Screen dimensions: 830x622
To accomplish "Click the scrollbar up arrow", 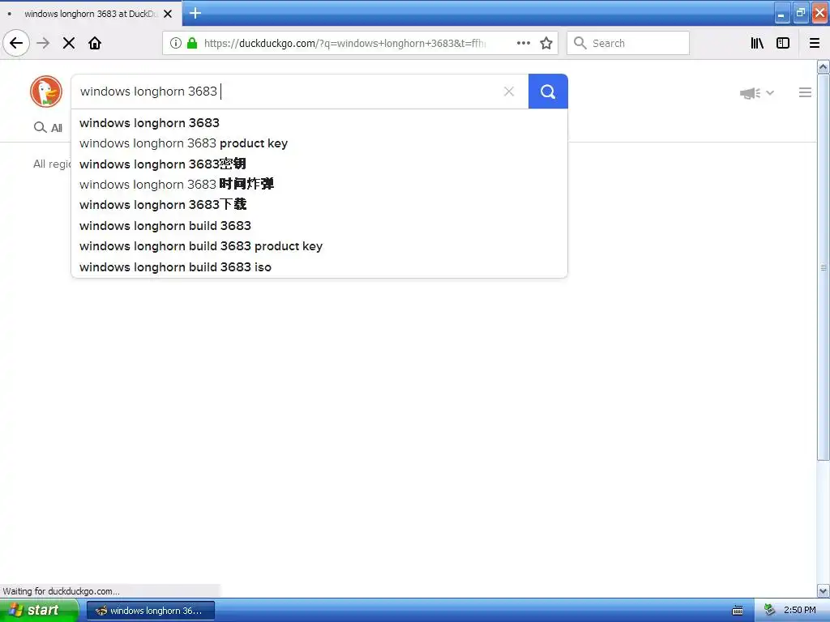I will pos(823,66).
